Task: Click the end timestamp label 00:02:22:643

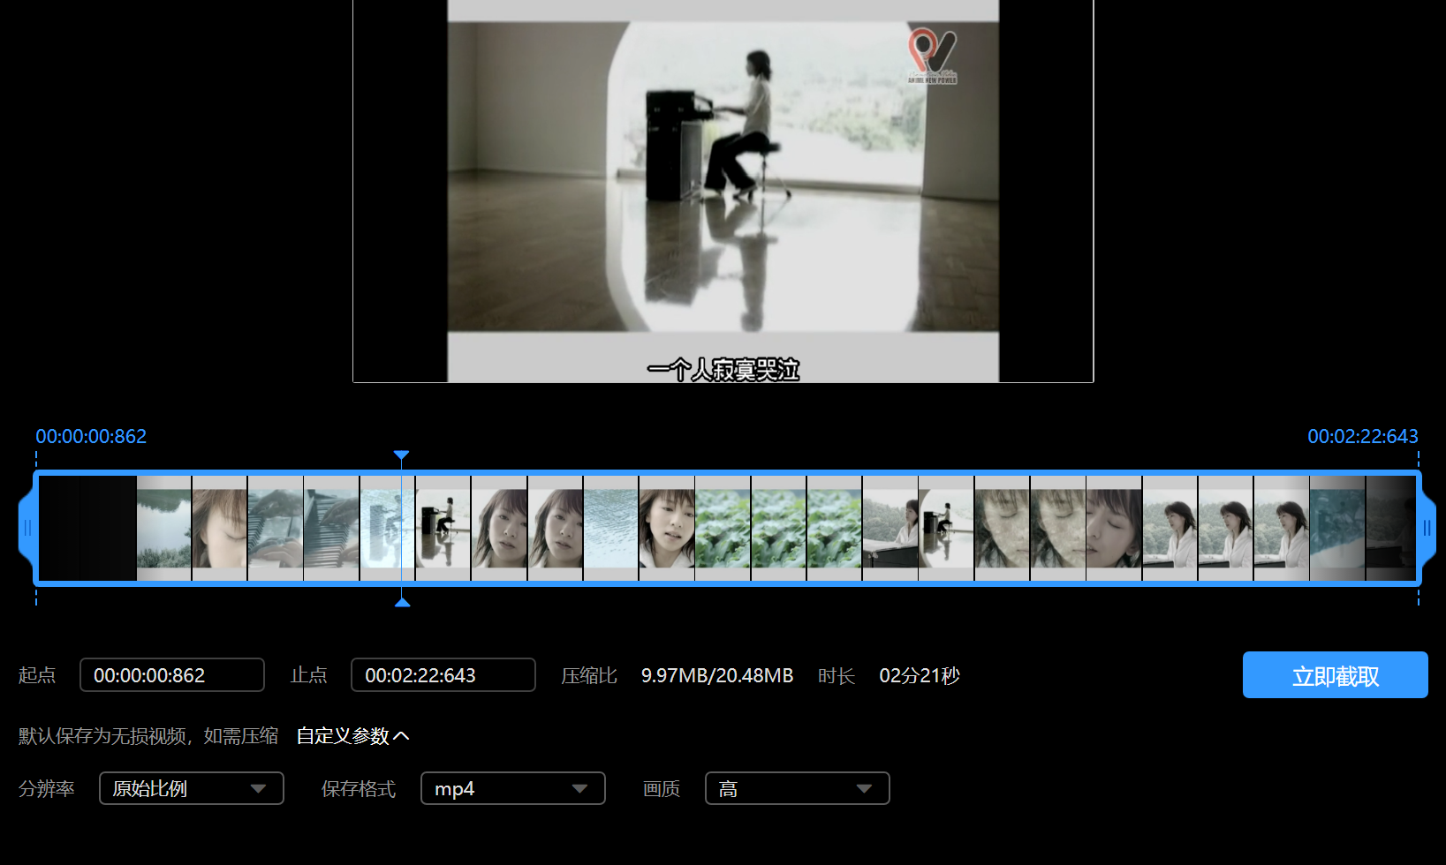Action: 1362,436
